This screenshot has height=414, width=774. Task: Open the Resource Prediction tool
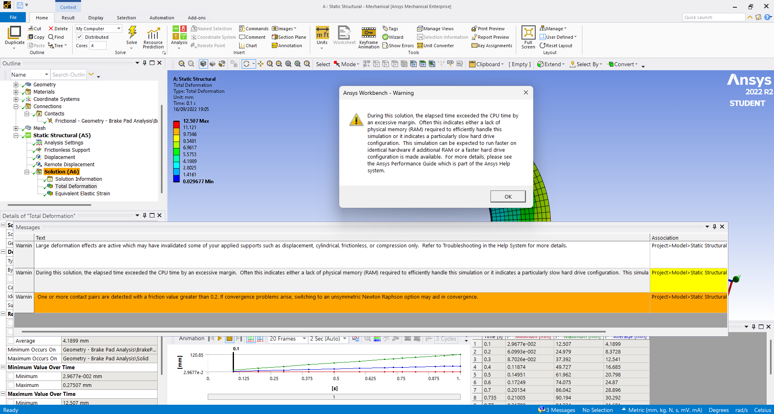(153, 38)
